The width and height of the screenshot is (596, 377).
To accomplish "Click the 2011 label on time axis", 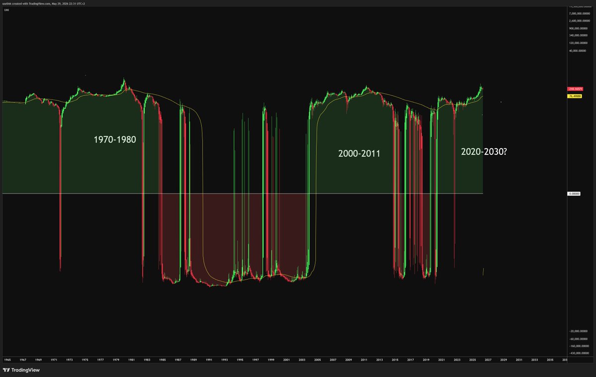I will click(364, 360).
